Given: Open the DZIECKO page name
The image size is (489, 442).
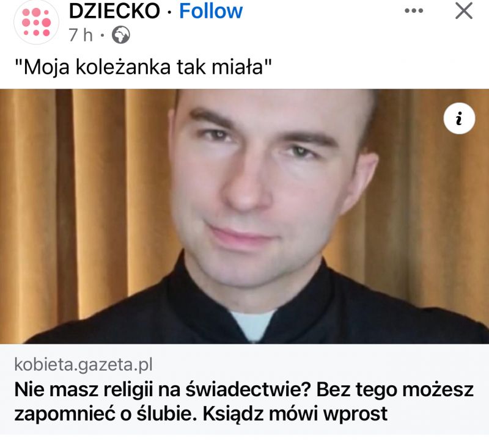Looking at the screenshot, I should 114,11.
